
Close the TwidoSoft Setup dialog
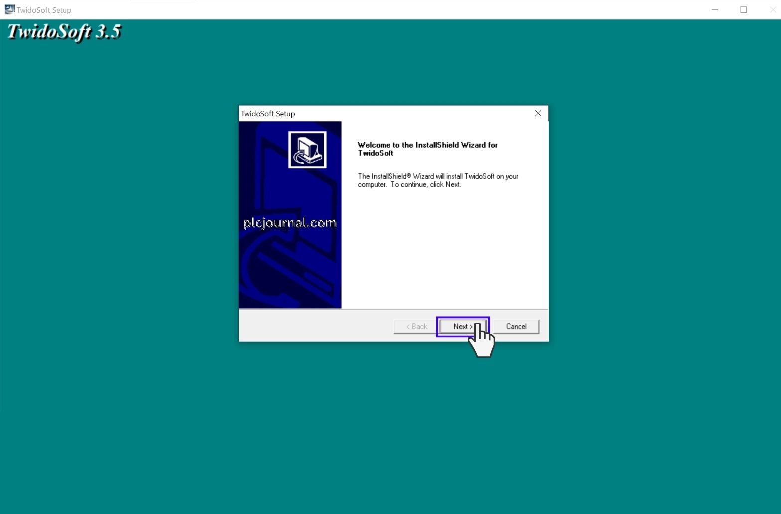538,113
